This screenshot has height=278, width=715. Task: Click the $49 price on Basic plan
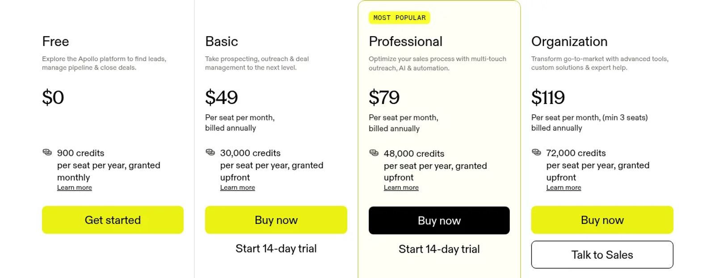[x=221, y=97]
